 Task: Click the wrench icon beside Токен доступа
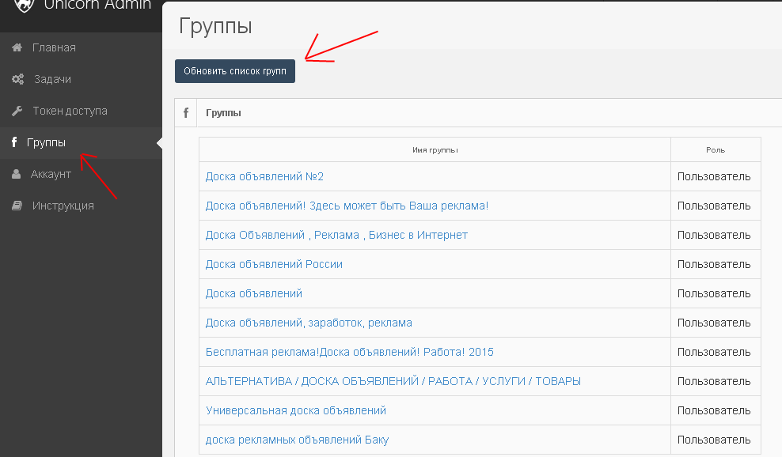click(x=17, y=111)
